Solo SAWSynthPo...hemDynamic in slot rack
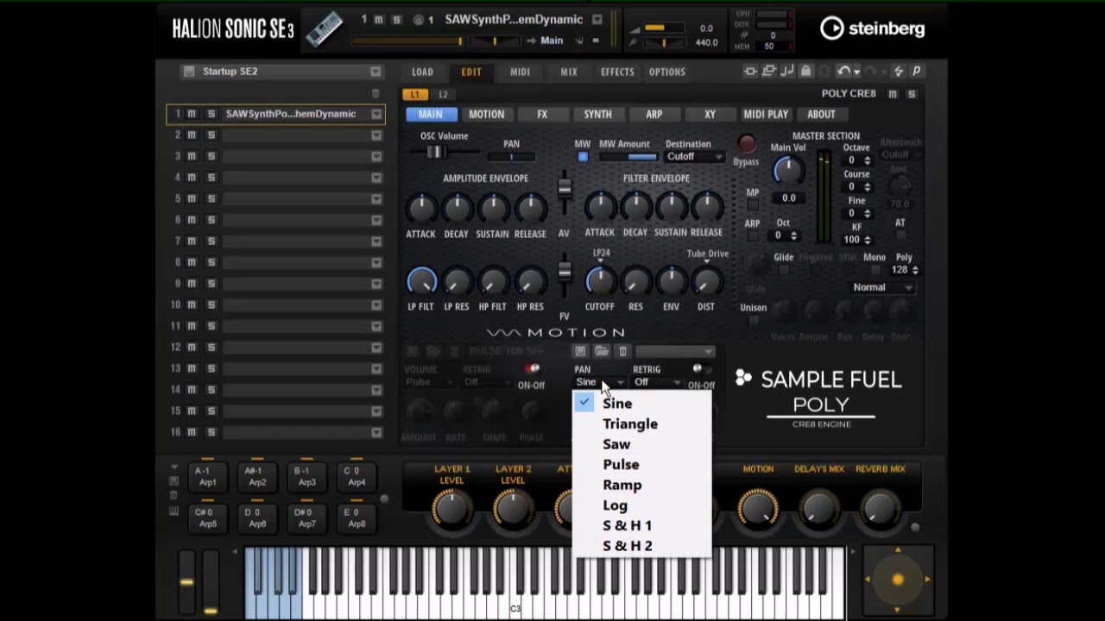The width and height of the screenshot is (1105, 621). pyautogui.click(x=211, y=114)
